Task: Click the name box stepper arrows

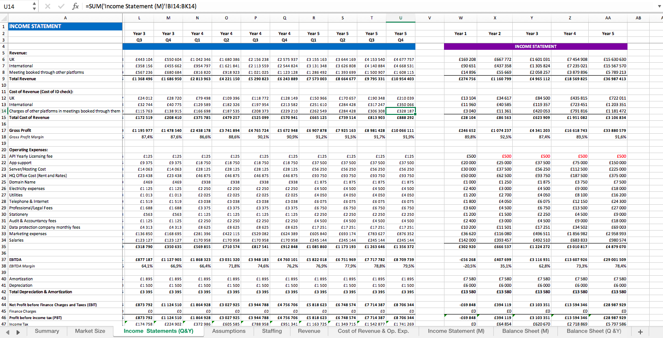Action: pos(34,6)
